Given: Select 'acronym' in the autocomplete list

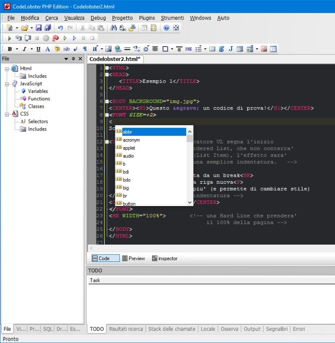Looking at the screenshot, I should (131, 140).
